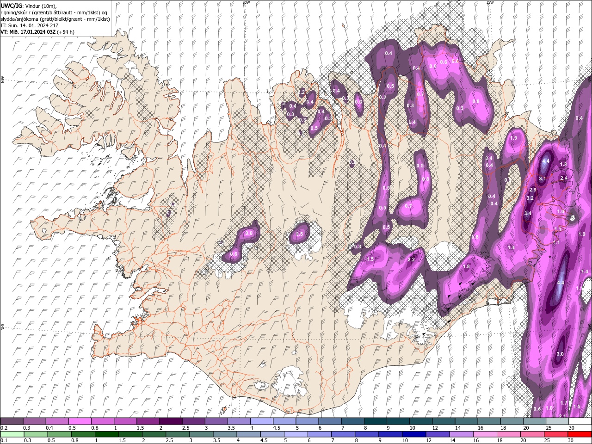Screen dimensions: 592x444
Task: Pick the bright pink 0.5–0.8 swatch, upper scale
Action: pyautogui.click(x=80, y=421)
